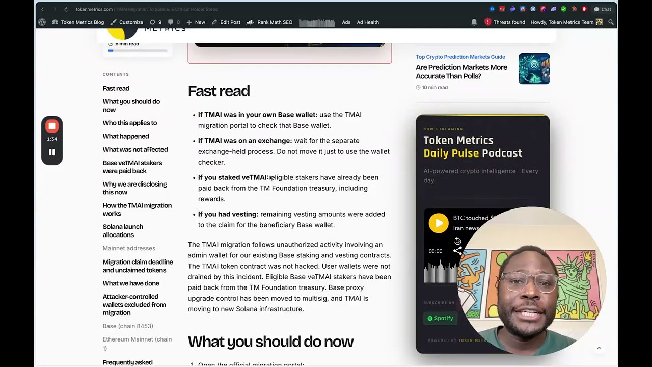Jump to Solana launch allocations
Screen dimensions: 652x367
[x=123, y=231]
